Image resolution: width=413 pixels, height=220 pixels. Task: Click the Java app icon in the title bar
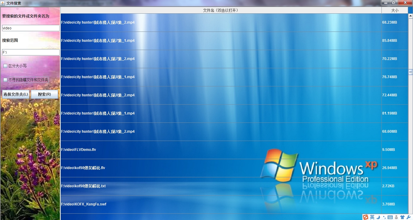3,3
